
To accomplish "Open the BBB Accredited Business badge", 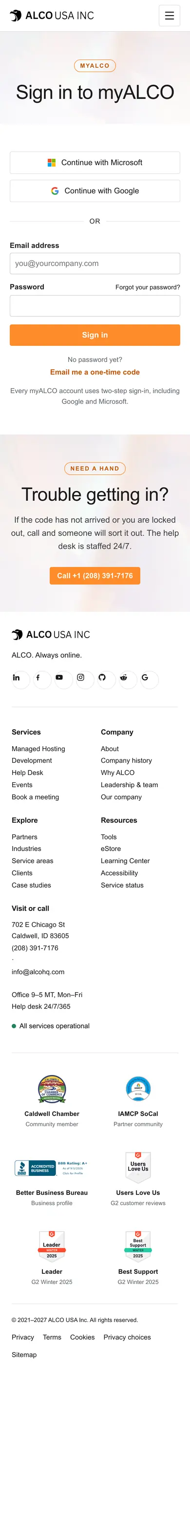I will pos(52,1168).
